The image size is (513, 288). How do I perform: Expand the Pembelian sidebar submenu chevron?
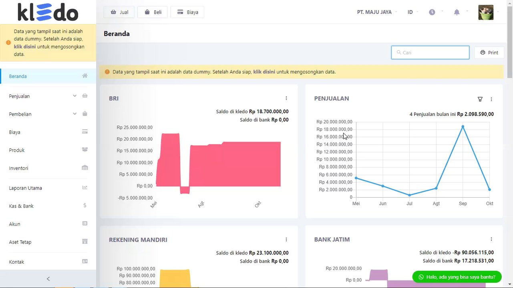(x=74, y=114)
